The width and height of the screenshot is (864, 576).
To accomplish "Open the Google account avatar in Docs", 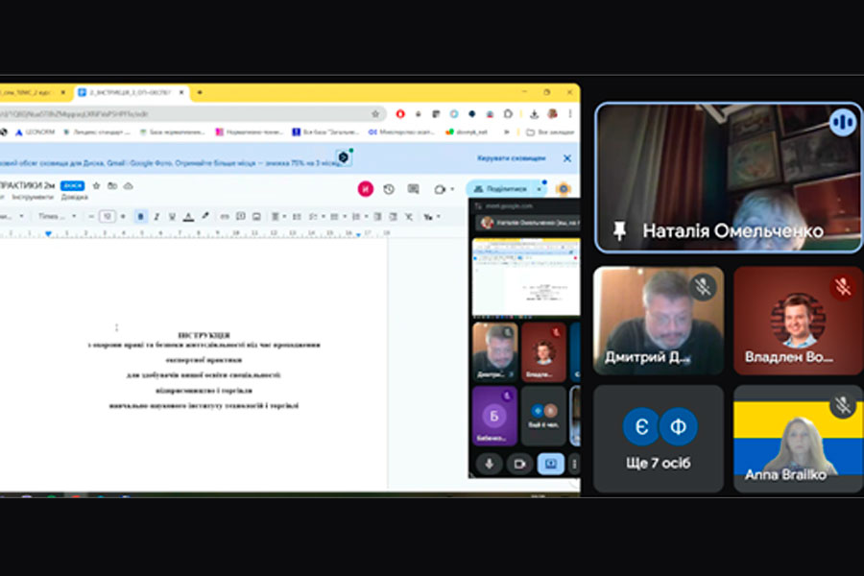I will click(564, 189).
